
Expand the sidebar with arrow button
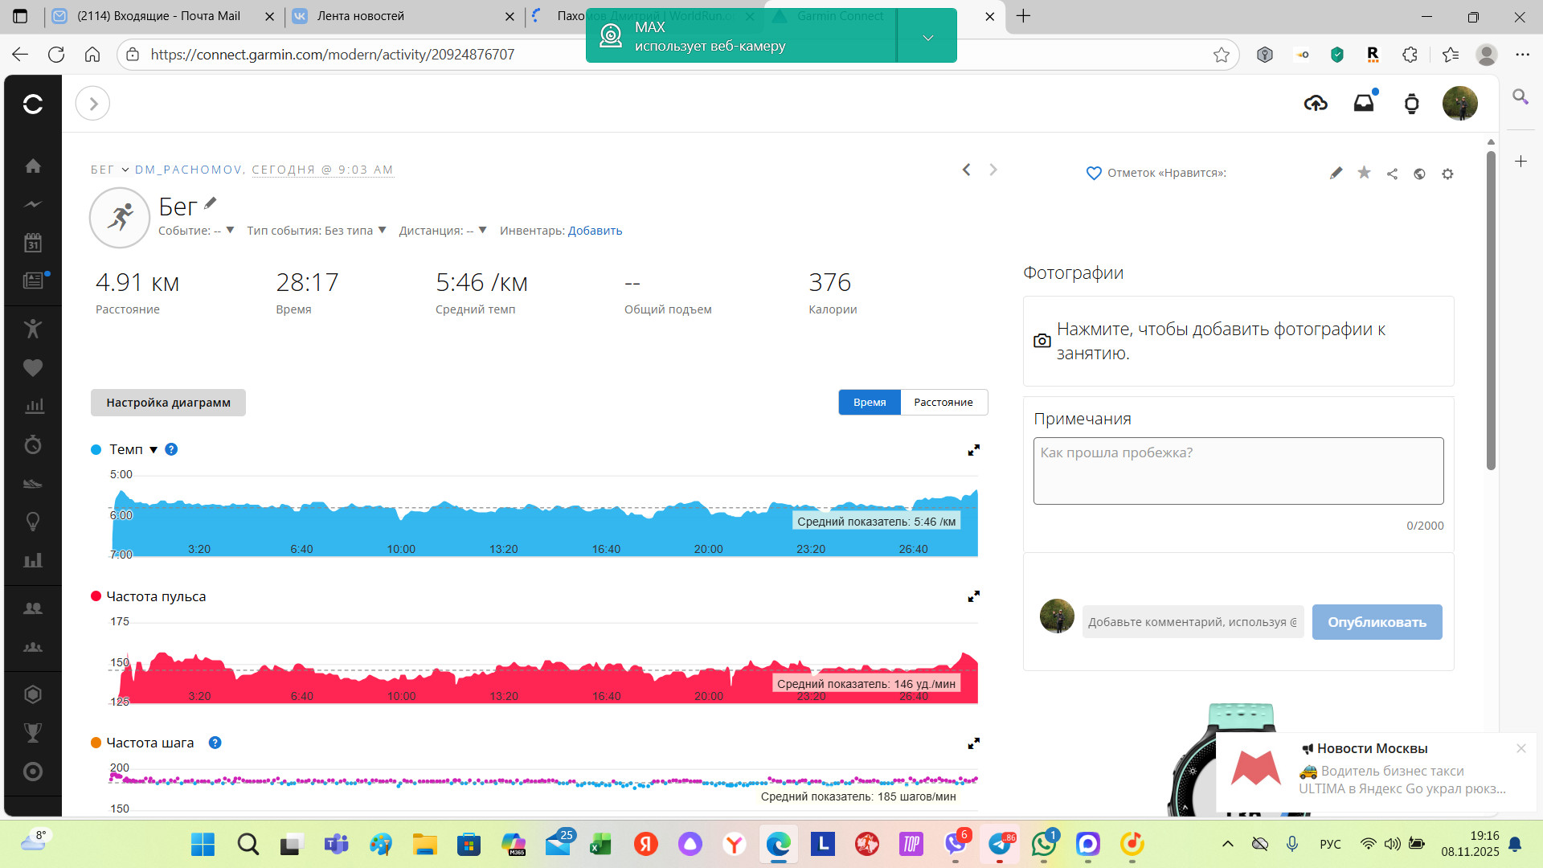[x=92, y=104]
